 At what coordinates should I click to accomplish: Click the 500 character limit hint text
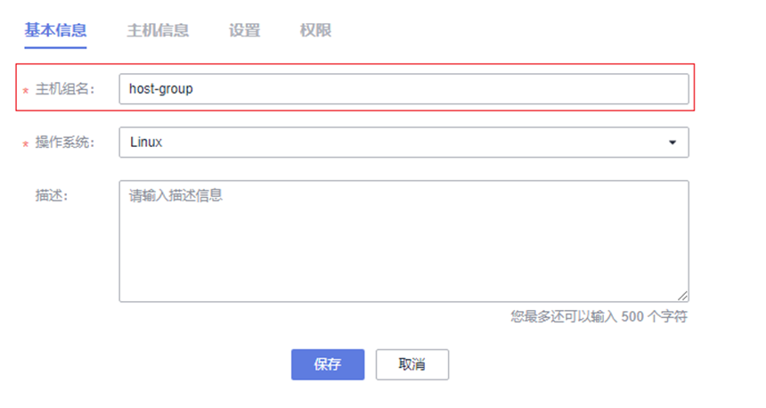[599, 316]
